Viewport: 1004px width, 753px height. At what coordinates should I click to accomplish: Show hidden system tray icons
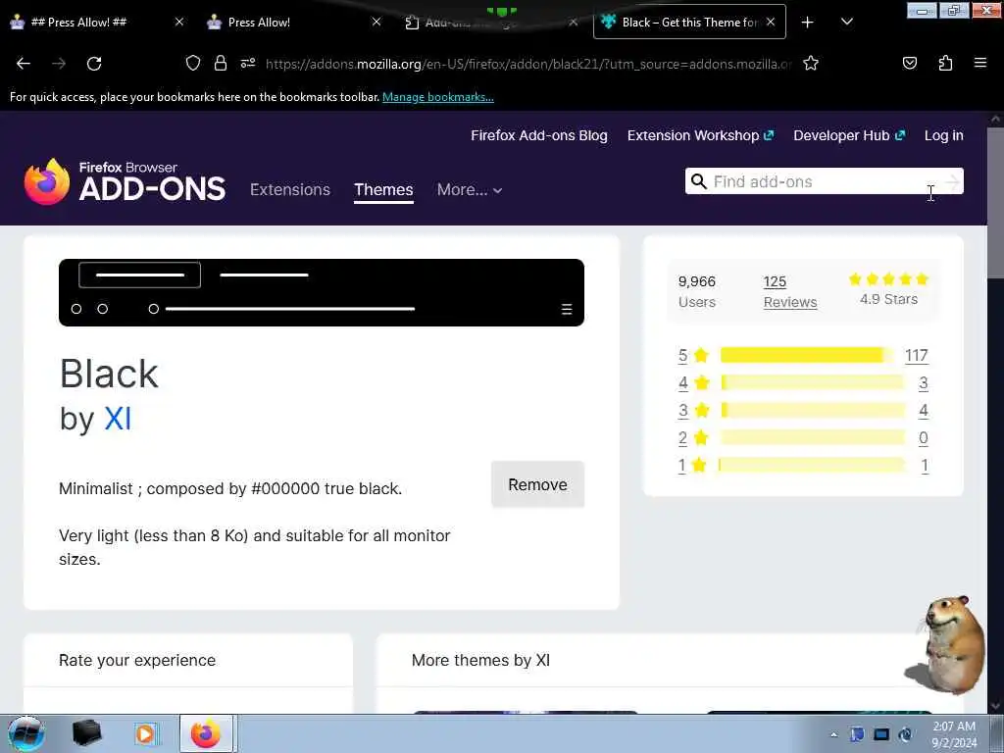tap(833, 734)
